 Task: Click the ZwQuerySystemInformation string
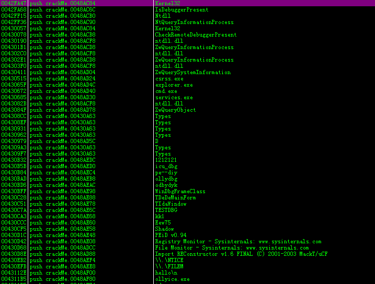pyautogui.click(x=193, y=73)
